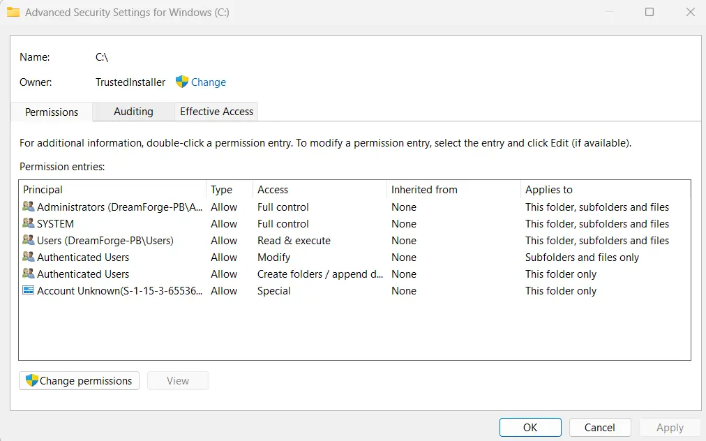This screenshot has width=706, height=441.
Task: Open the Change owner link
Action: (x=207, y=82)
